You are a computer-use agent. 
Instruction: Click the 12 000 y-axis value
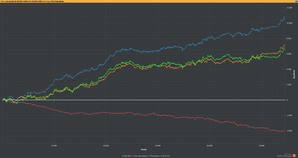click(x=289, y=8)
